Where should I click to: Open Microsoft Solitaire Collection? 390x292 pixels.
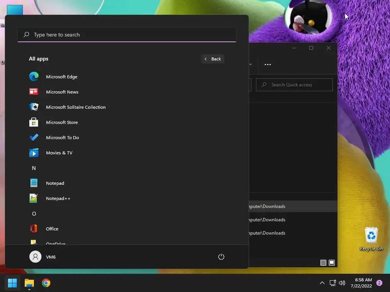point(126,107)
